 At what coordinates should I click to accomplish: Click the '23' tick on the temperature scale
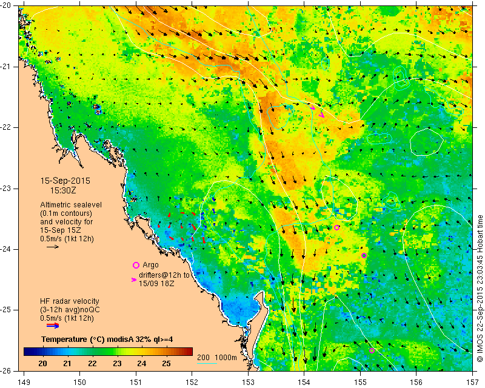117,364
